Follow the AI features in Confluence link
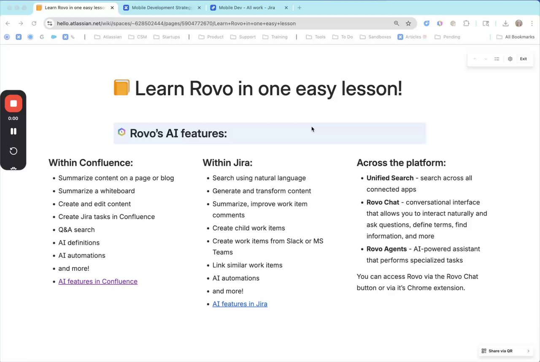Image resolution: width=540 pixels, height=362 pixels. tap(98, 281)
